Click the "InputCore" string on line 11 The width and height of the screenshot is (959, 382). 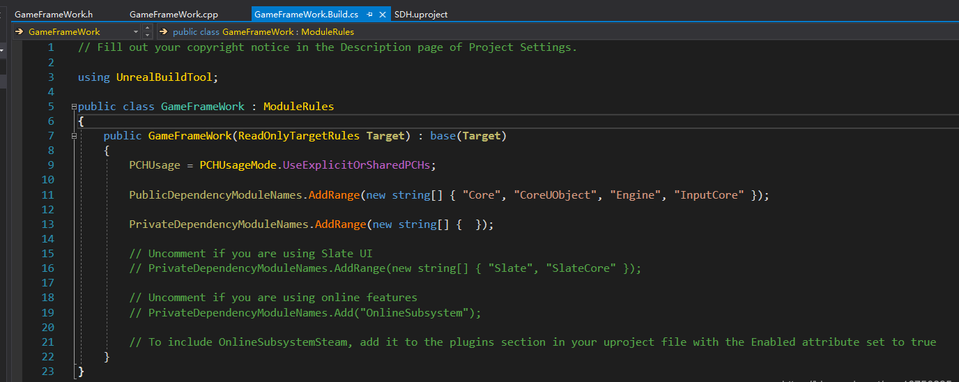click(708, 195)
